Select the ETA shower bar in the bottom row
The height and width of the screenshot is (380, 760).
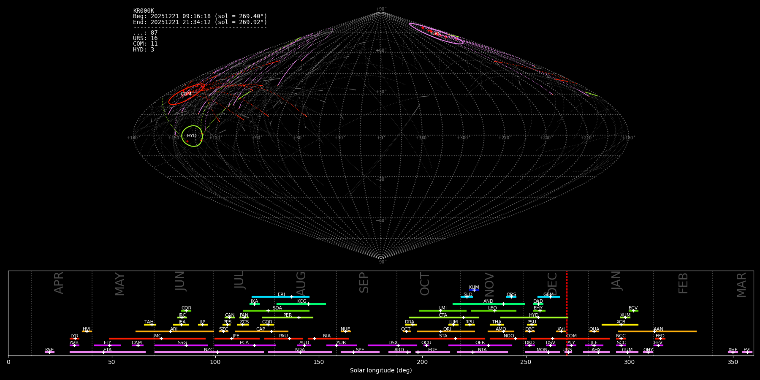point(107,352)
